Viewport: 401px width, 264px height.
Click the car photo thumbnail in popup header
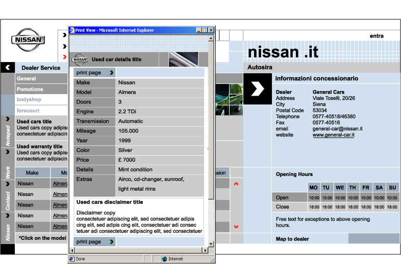point(183,59)
